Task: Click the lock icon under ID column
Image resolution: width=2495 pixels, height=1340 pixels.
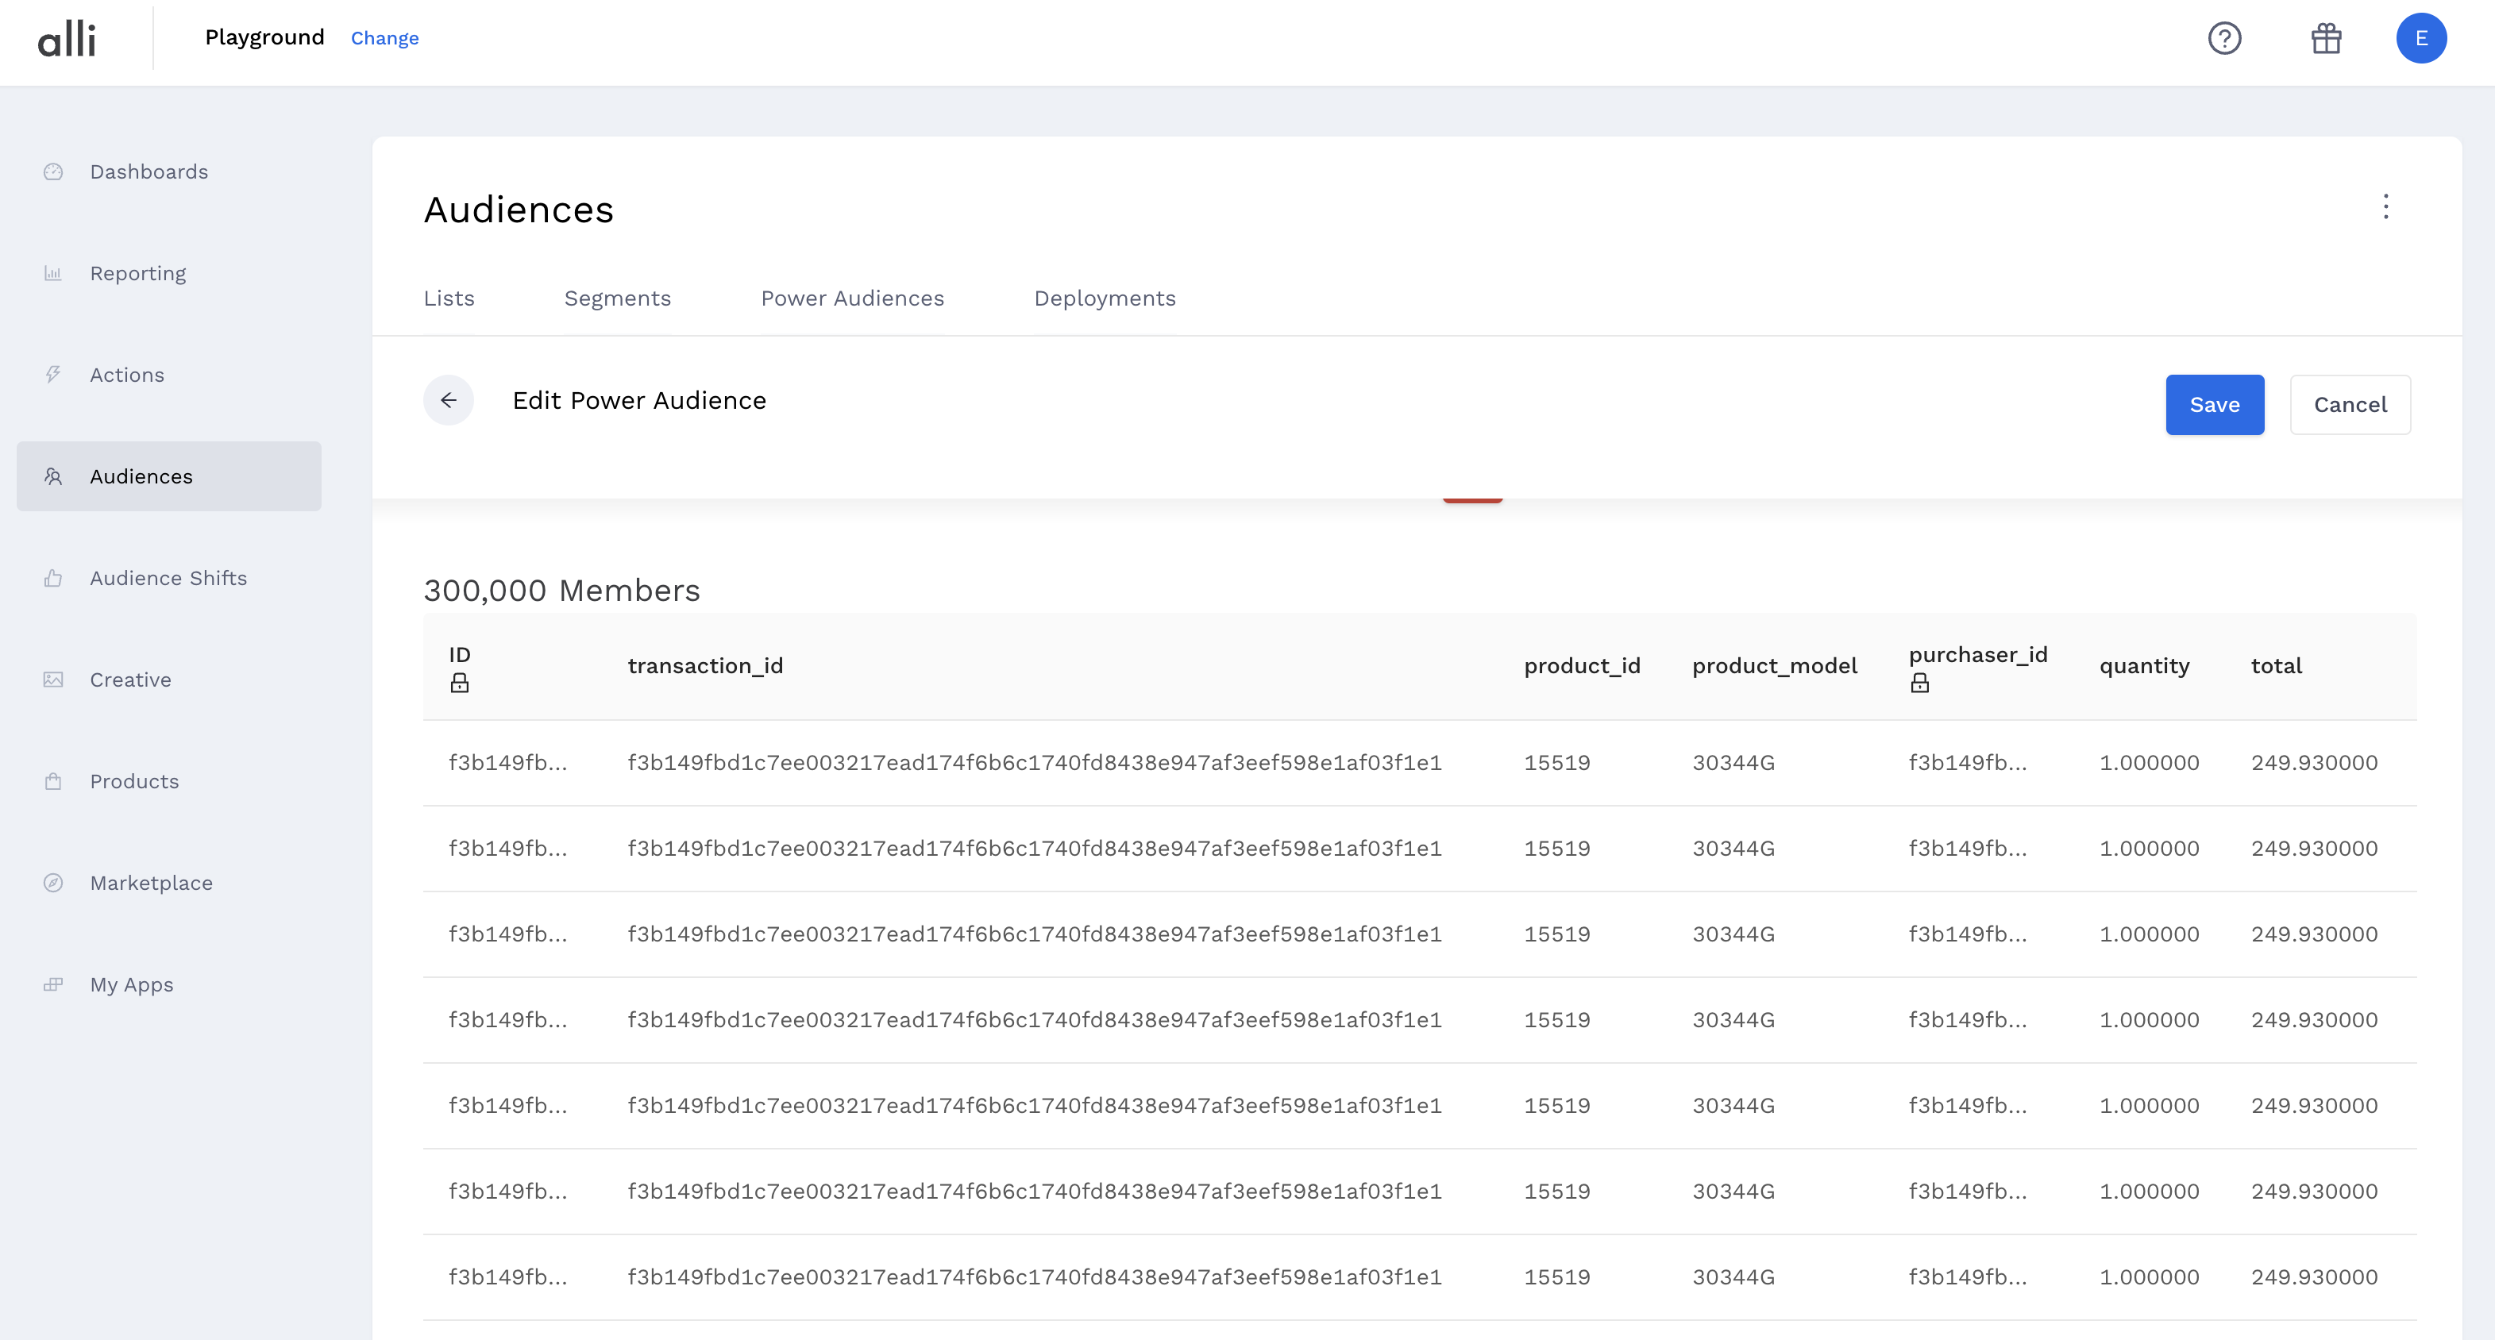Action: point(459,683)
